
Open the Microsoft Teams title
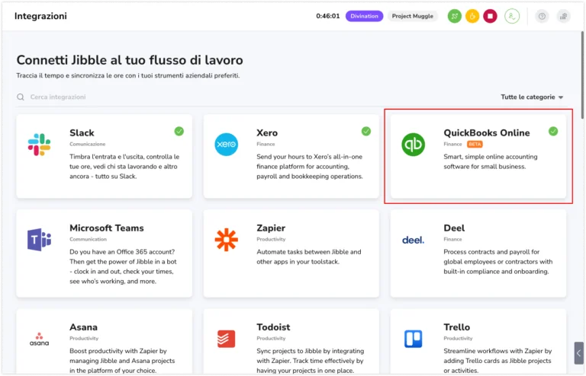coord(107,228)
